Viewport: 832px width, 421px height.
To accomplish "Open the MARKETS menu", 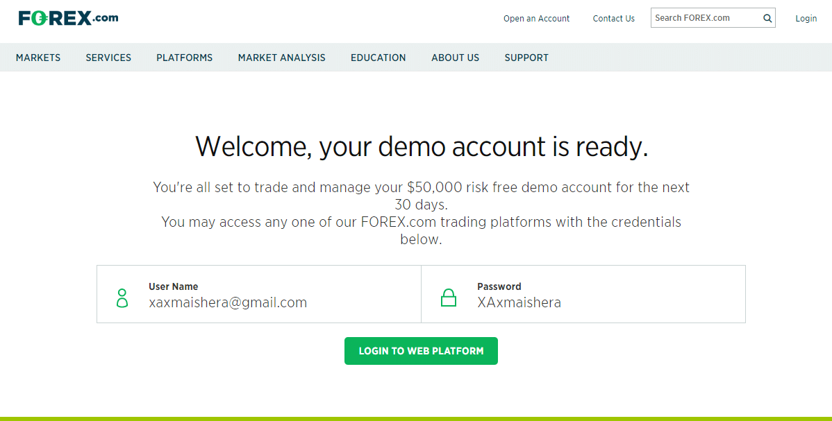I will [x=38, y=58].
